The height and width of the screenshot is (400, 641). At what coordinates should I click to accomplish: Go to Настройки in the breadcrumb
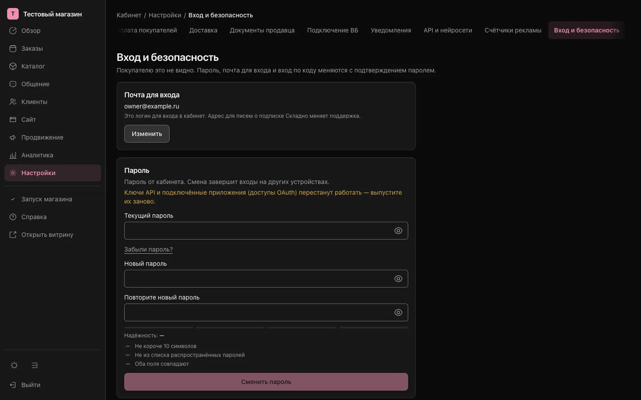pos(165,15)
